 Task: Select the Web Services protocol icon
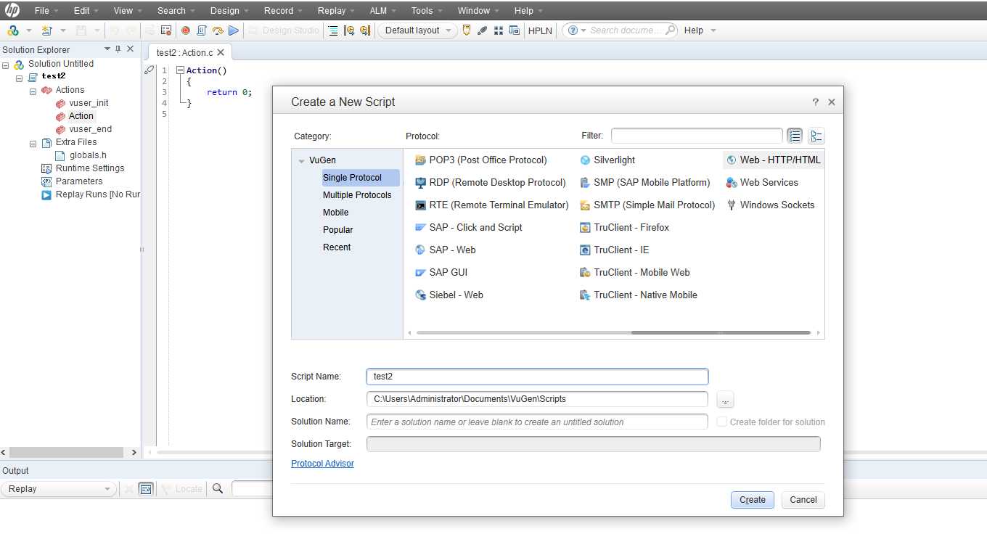coord(732,183)
